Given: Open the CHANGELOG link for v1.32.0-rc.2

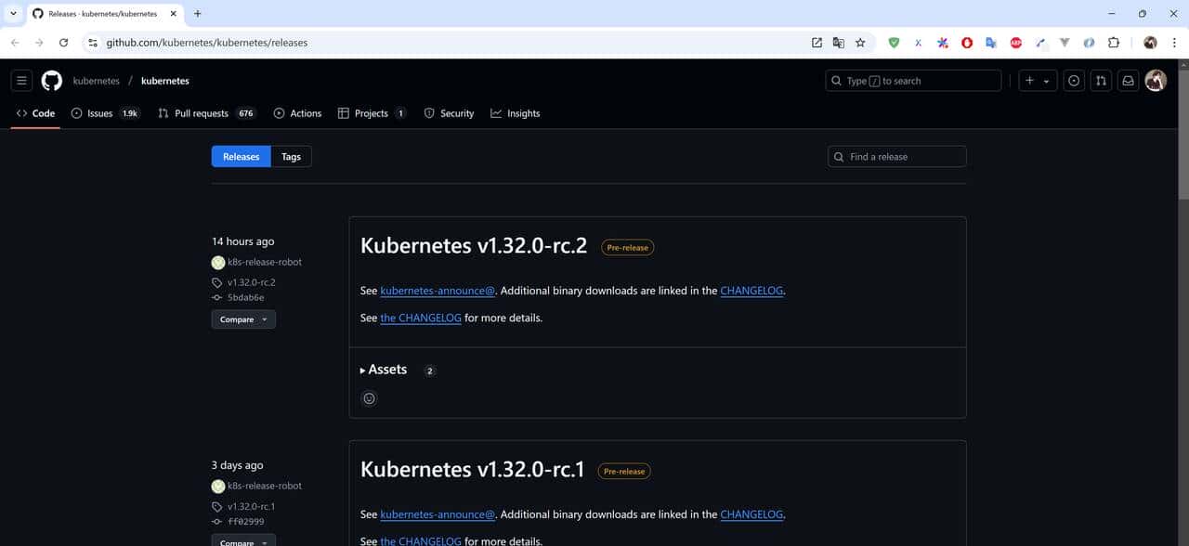Looking at the screenshot, I should [x=752, y=290].
